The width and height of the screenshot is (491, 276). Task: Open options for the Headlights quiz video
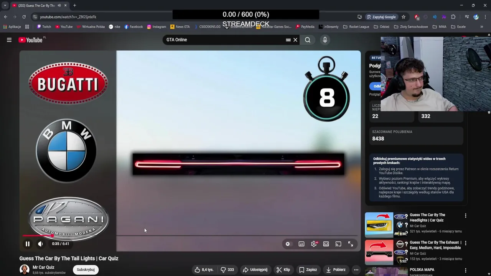[466, 216]
